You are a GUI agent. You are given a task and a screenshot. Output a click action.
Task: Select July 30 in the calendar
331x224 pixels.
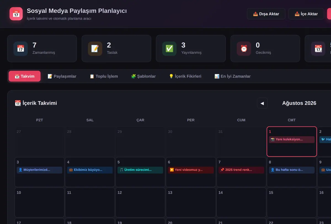[x=191, y=142]
